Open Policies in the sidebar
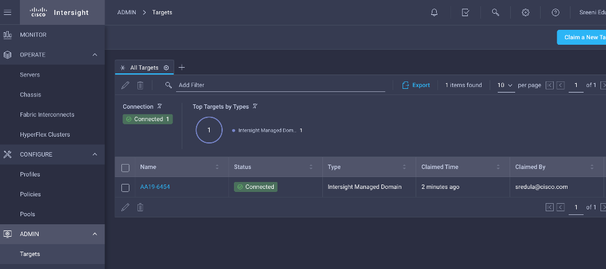606x269 pixels. (30, 194)
